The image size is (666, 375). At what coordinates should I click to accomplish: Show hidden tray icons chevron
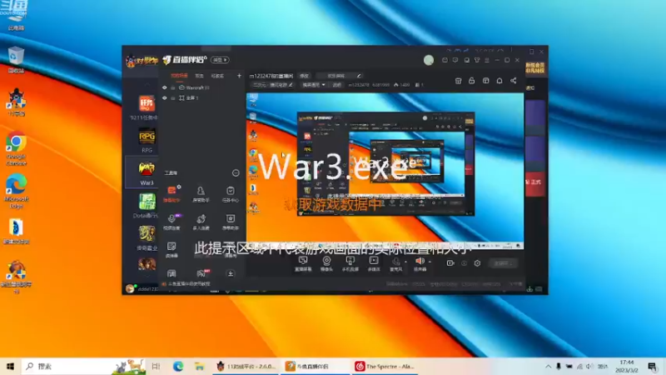[x=548, y=366]
